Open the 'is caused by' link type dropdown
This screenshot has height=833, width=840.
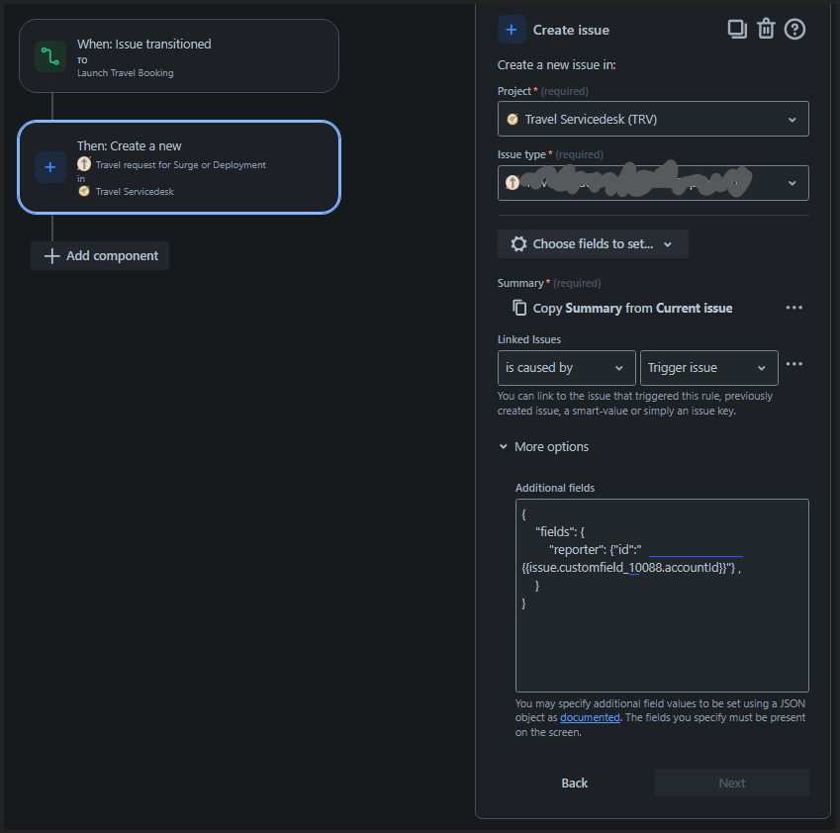click(x=566, y=367)
